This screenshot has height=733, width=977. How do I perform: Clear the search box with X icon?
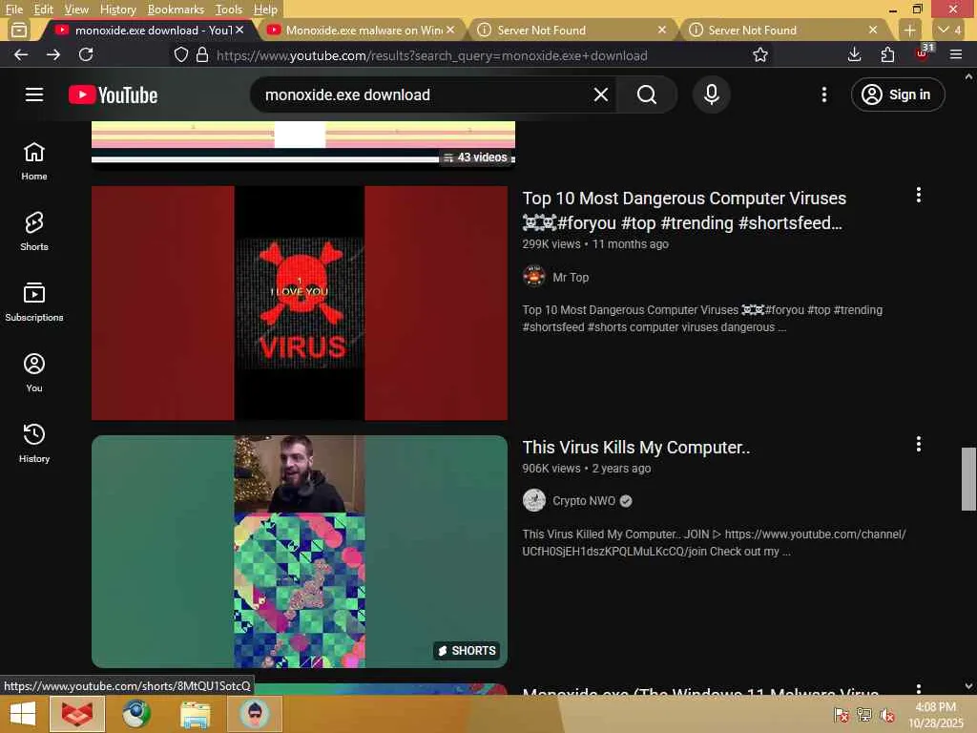(x=601, y=94)
